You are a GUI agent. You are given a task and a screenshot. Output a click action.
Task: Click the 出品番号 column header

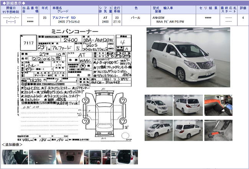click(x=30, y=8)
